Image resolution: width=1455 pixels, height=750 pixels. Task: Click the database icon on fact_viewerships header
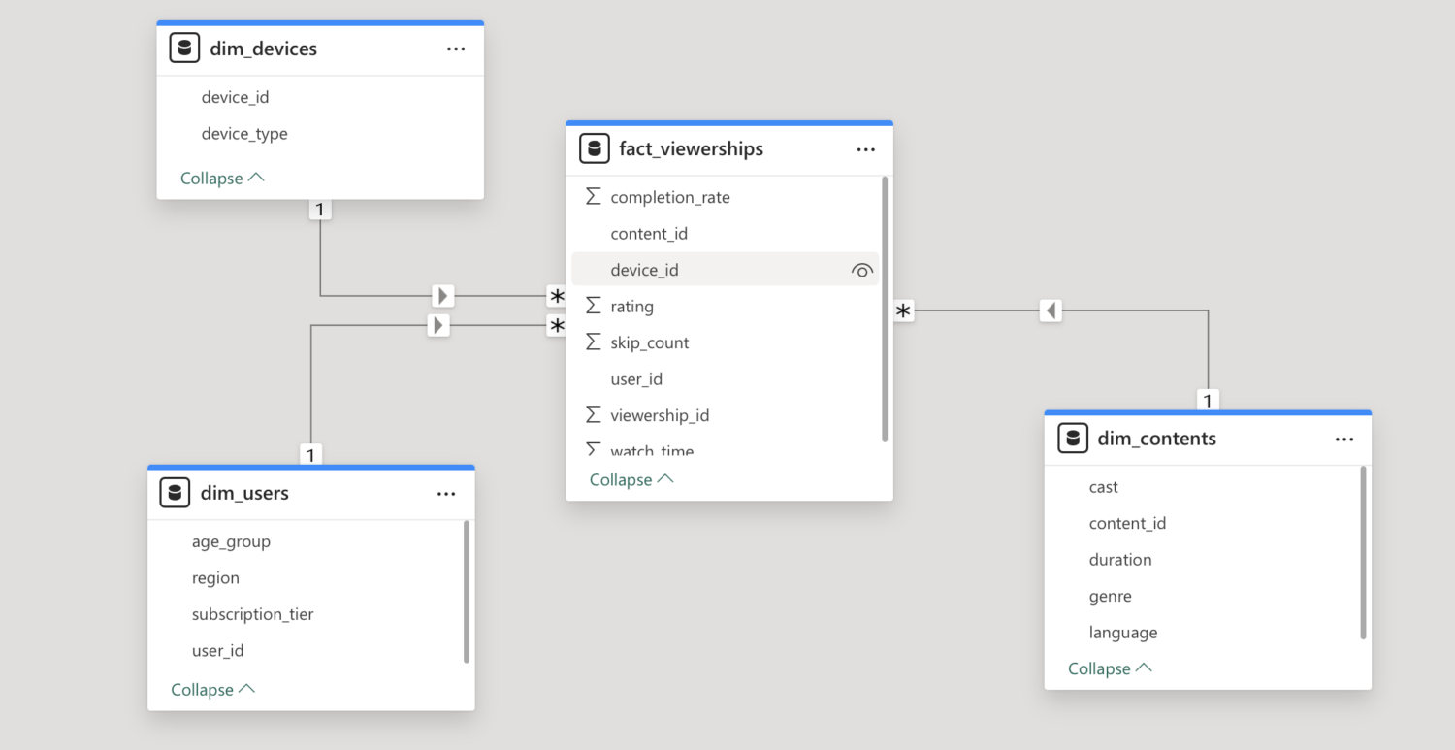[x=593, y=147]
